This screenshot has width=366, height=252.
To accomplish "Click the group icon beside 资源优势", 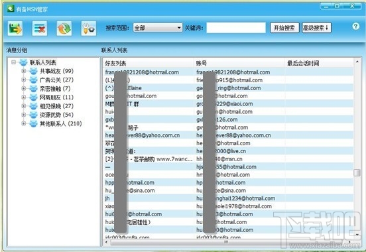I will click(x=33, y=115).
